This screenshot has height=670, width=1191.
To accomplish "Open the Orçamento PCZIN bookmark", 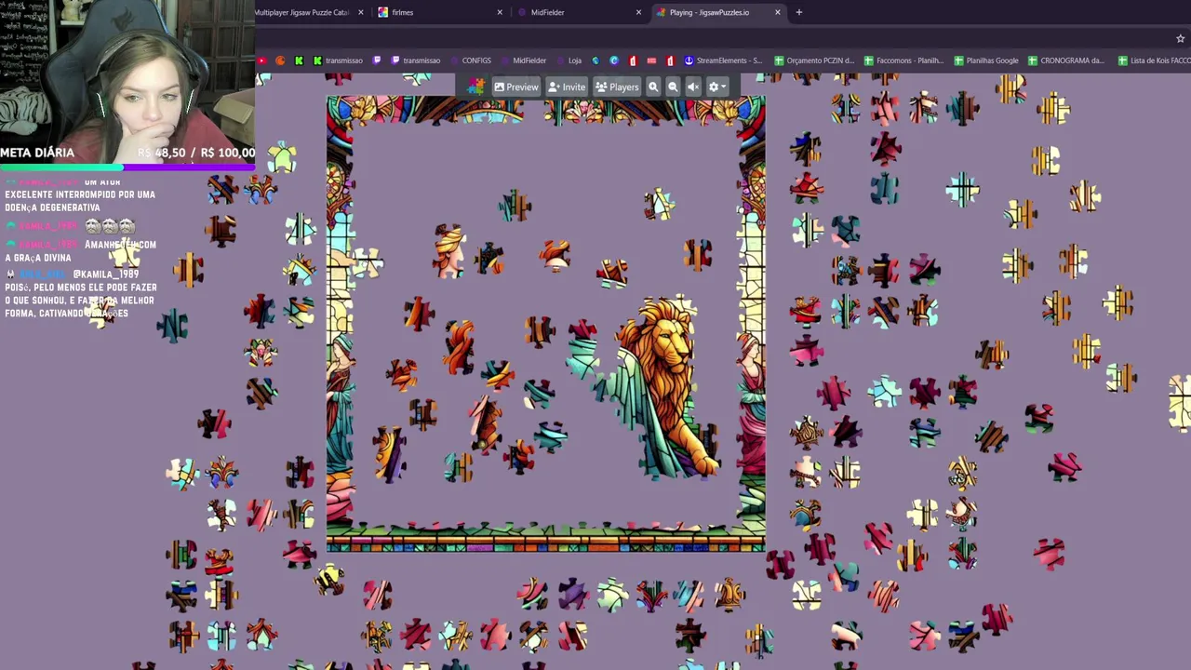I will click(814, 60).
